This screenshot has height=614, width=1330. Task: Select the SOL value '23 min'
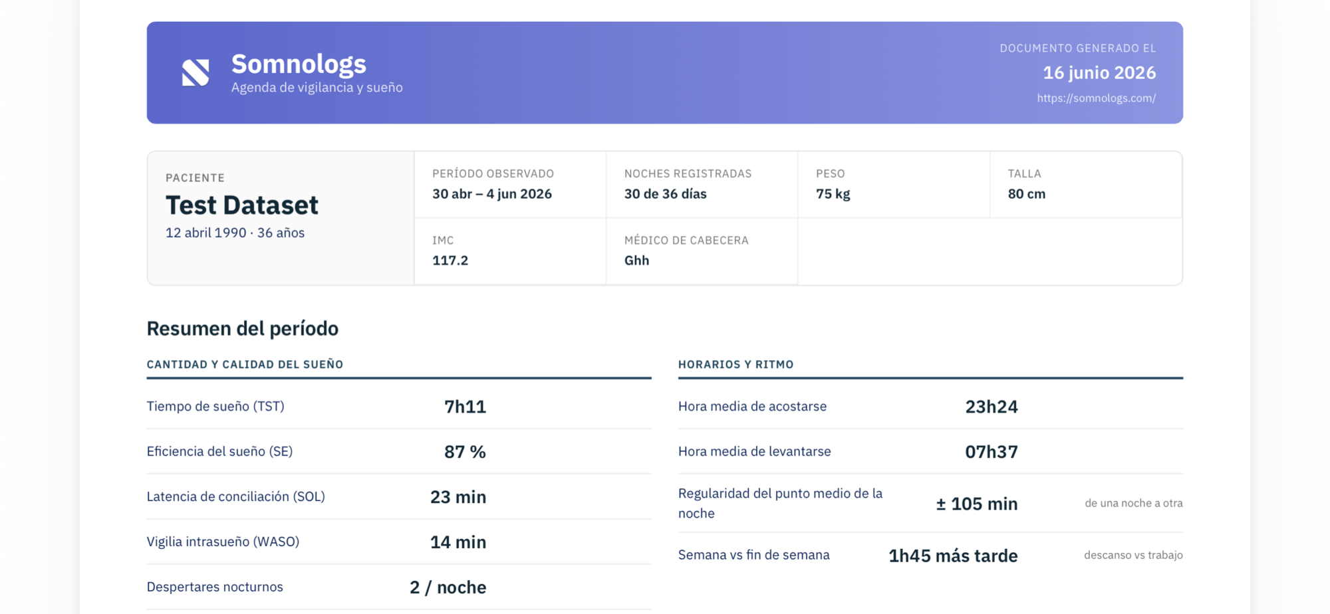458,497
